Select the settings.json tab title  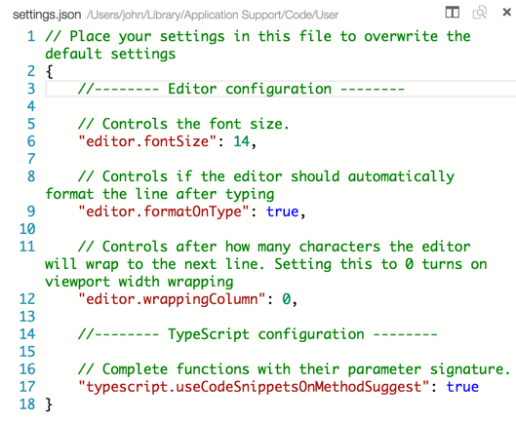(47, 15)
